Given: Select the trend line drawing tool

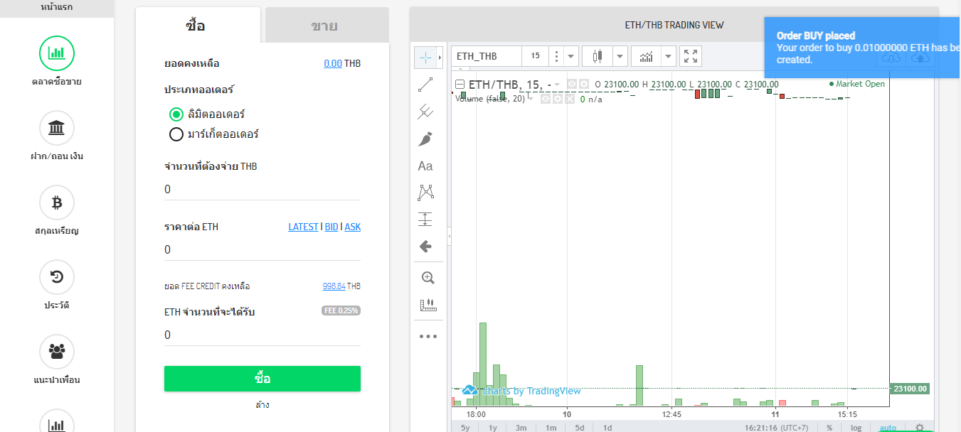Looking at the screenshot, I should 425,85.
